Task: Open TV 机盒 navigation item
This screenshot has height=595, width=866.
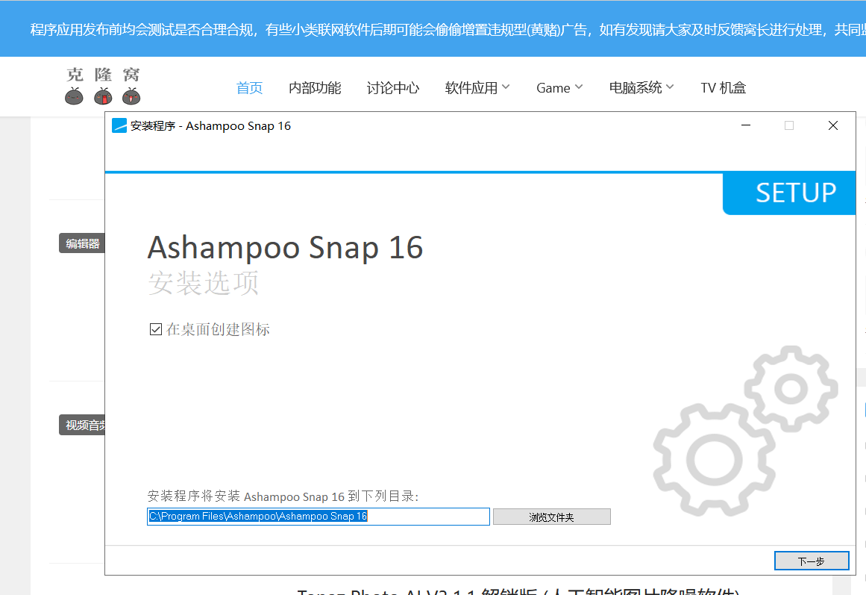Action: point(723,88)
